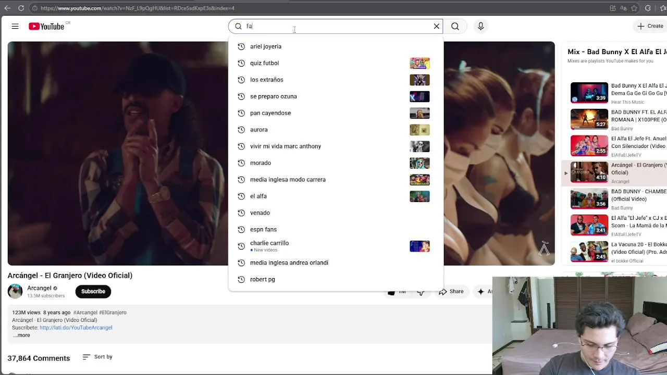Choose 'espn fans' from search history
This screenshot has width=667, height=375.
click(x=336, y=230)
